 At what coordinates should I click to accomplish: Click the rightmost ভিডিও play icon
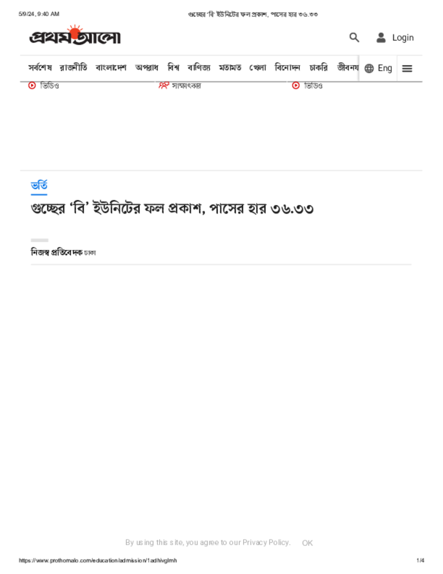point(296,85)
